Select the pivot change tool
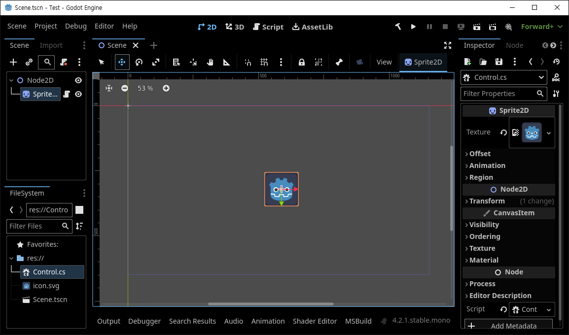This screenshot has width=569, height=335. point(193,62)
